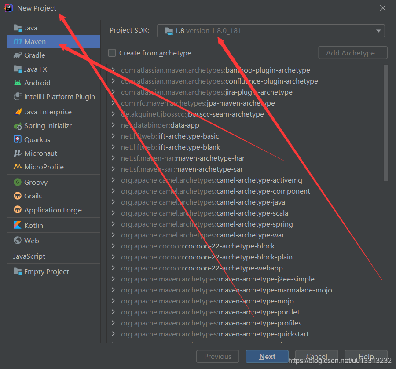Select maven-archetype-profiles in the list
Viewport: 396px width, 369px height.
[211, 323]
